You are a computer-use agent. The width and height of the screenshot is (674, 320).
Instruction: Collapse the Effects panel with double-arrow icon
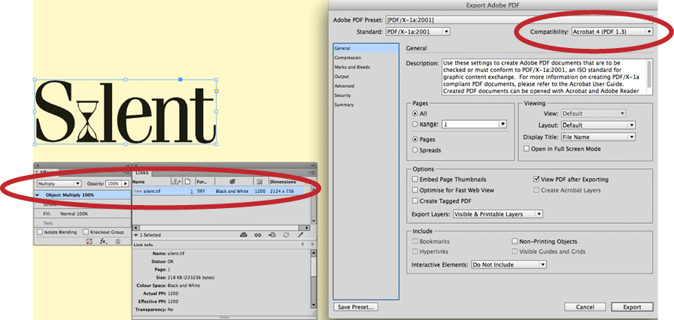pos(128,165)
